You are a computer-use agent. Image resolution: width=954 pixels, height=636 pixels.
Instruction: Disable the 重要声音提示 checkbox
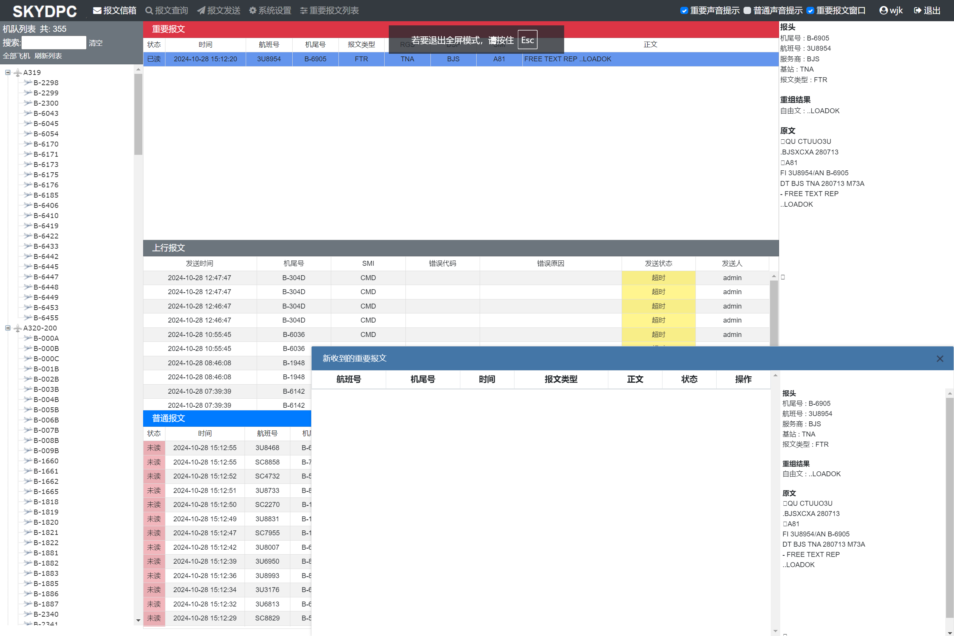click(x=684, y=11)
